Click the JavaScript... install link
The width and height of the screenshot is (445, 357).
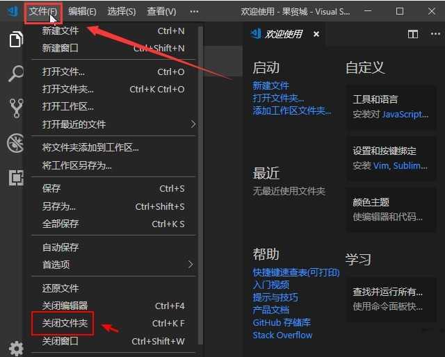(x=405, y=115)
